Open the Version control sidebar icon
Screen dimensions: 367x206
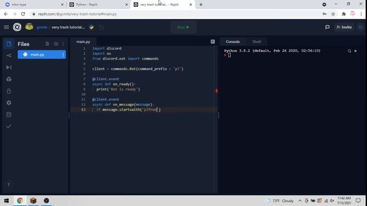point(9,56)
